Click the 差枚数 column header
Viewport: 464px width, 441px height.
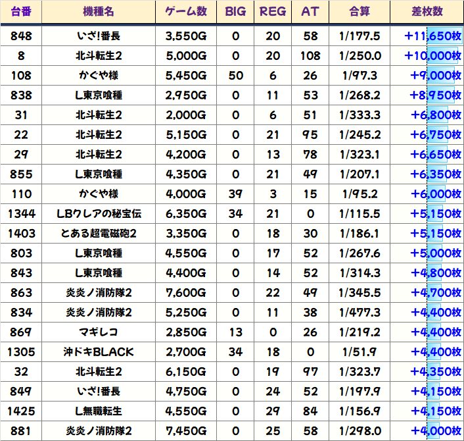426,12
